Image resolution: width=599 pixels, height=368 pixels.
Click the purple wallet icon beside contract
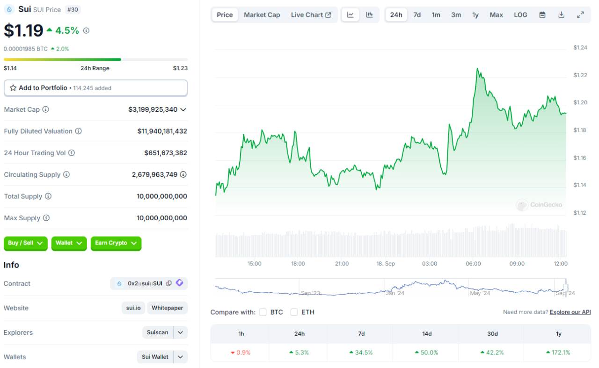180,283
